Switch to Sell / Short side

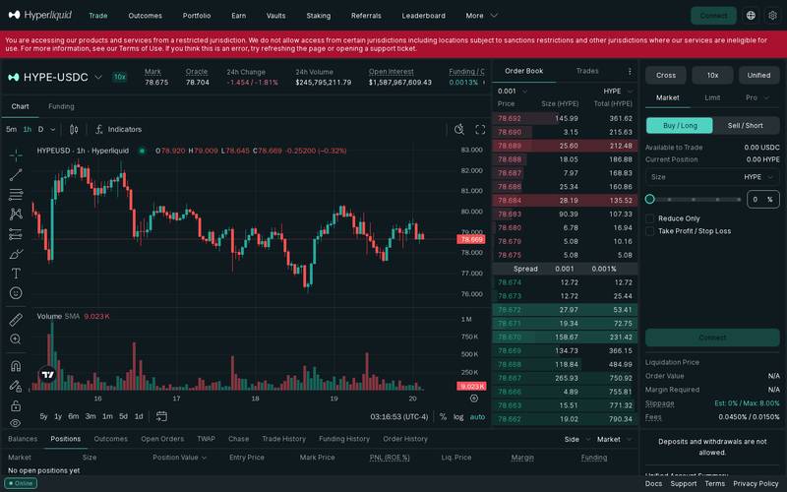pos(746,126)
